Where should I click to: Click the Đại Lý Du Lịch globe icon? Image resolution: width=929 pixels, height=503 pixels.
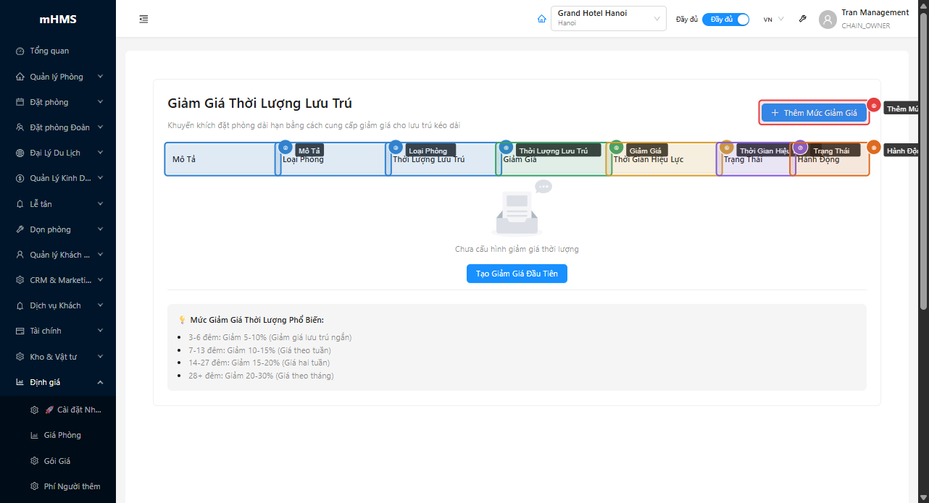[x=20, y=153]
